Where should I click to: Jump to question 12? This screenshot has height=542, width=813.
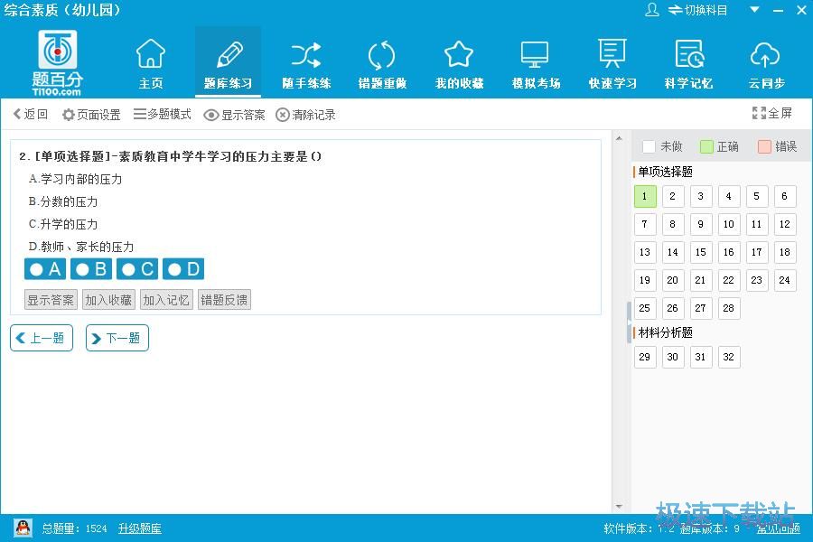click(785, 224)
